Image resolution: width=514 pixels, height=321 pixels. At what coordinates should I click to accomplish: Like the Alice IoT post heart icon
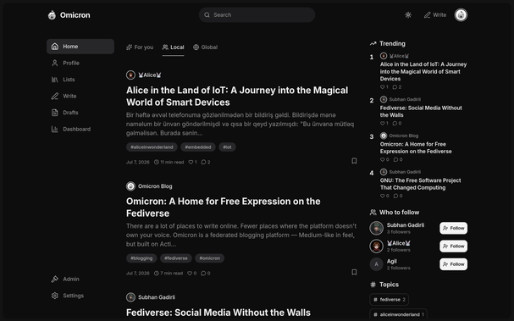pyautogui.click(x=191, y=162)
